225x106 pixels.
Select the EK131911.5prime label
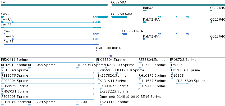[112, 81]
